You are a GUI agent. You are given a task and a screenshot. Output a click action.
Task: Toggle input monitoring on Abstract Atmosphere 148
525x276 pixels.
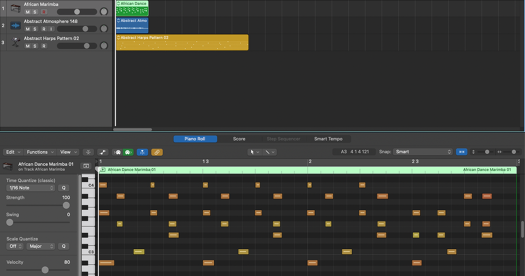pos(51,29)
